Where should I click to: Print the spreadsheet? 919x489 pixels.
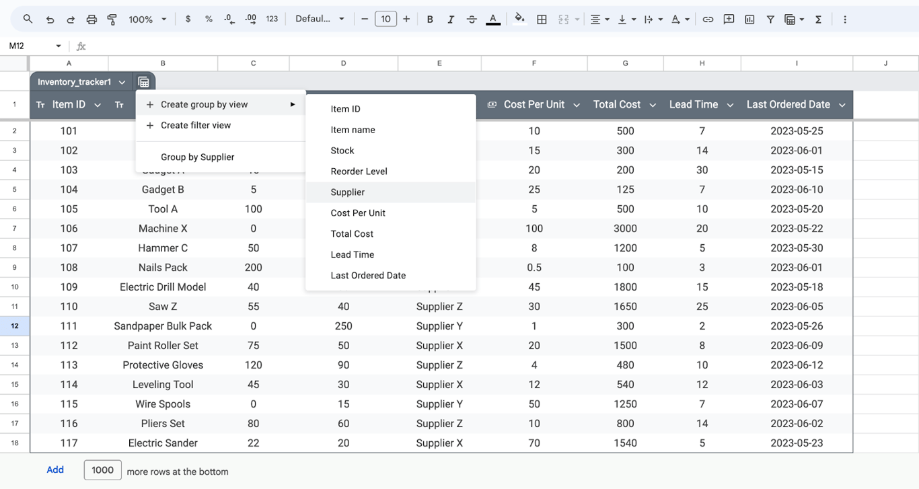pyautogui.click(x=92, y=20)
